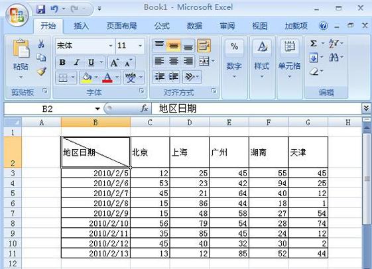Copy selection with the copy icon

41,57
